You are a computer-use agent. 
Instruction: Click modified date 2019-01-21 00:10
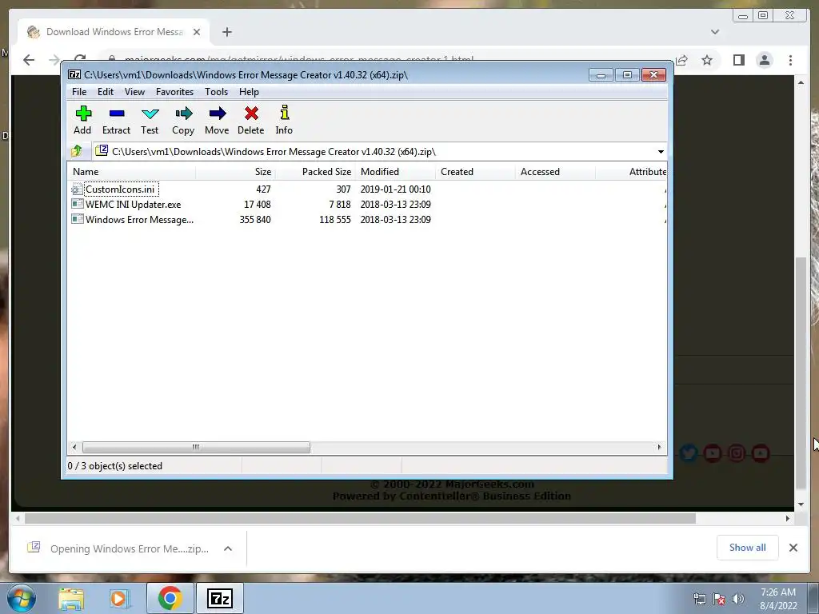395,189
